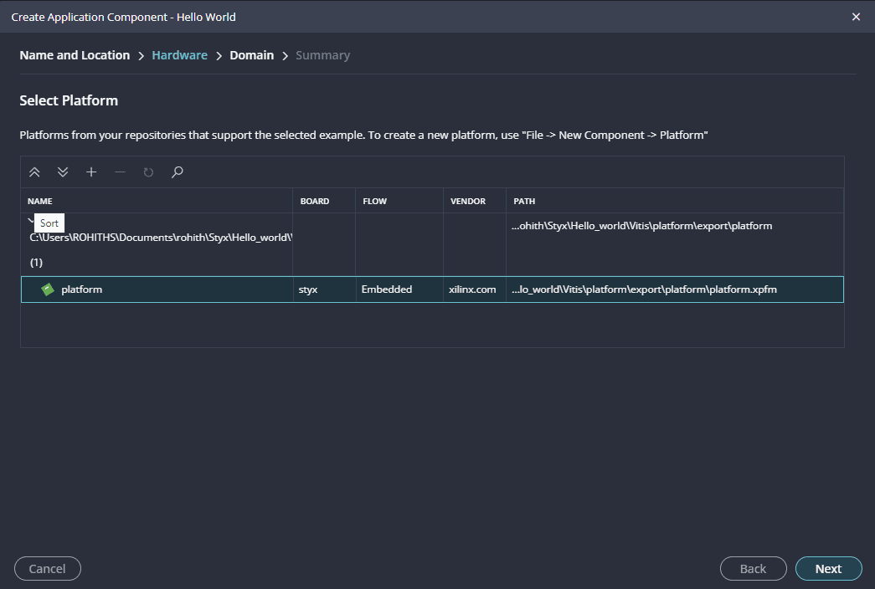
Task: Go to the Name and Location step
Action: 75,55
